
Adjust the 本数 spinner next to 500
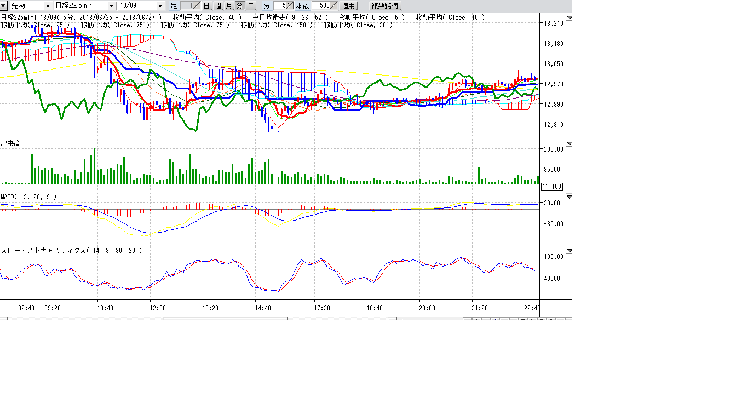(333, 6)
